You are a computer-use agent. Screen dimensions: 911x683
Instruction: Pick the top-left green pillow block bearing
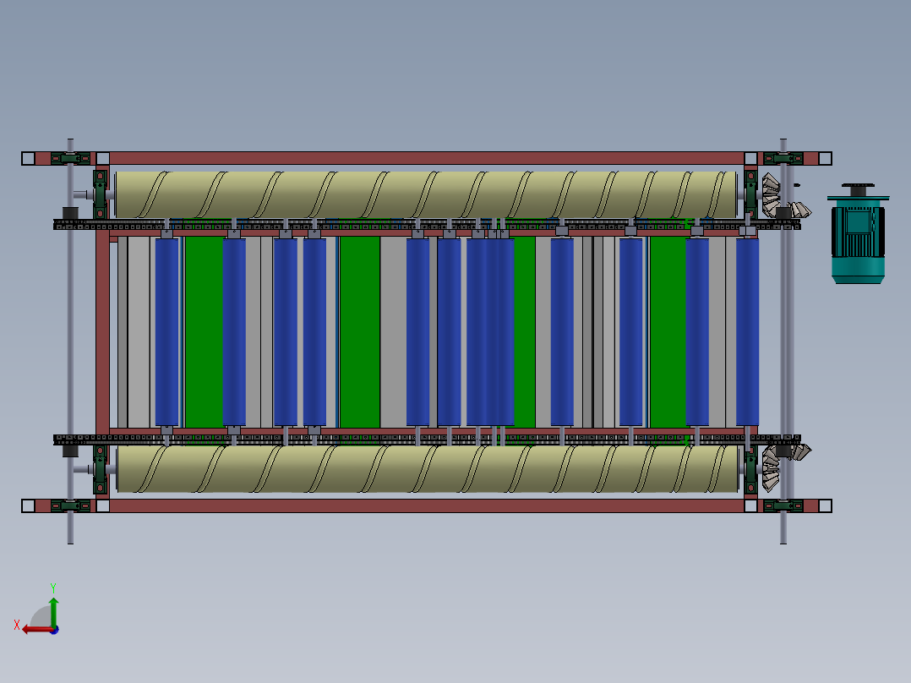click(x=70, y=158)
